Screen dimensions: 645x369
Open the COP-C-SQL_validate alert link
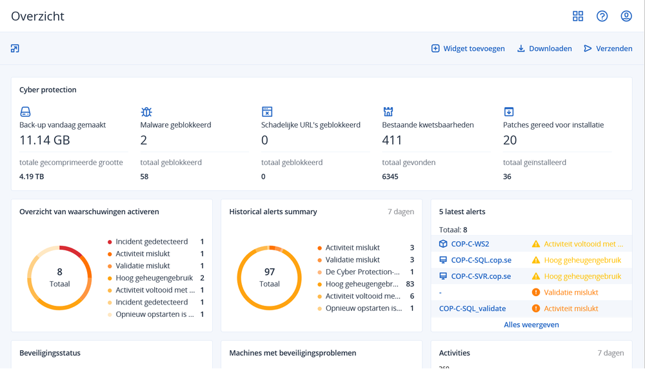click(472, 308)
